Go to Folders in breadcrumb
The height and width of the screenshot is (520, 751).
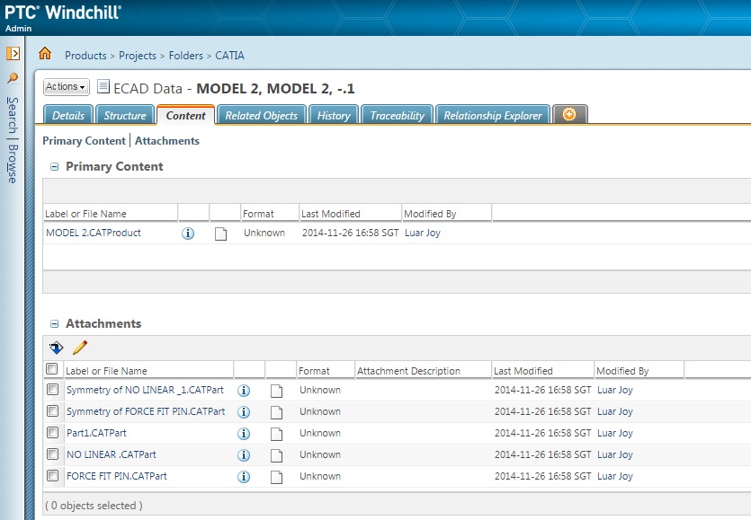(186, 56)
